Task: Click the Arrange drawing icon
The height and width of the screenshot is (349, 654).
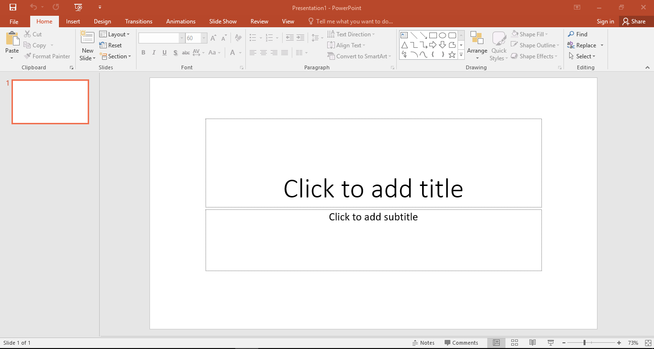Action: [477, 45]
